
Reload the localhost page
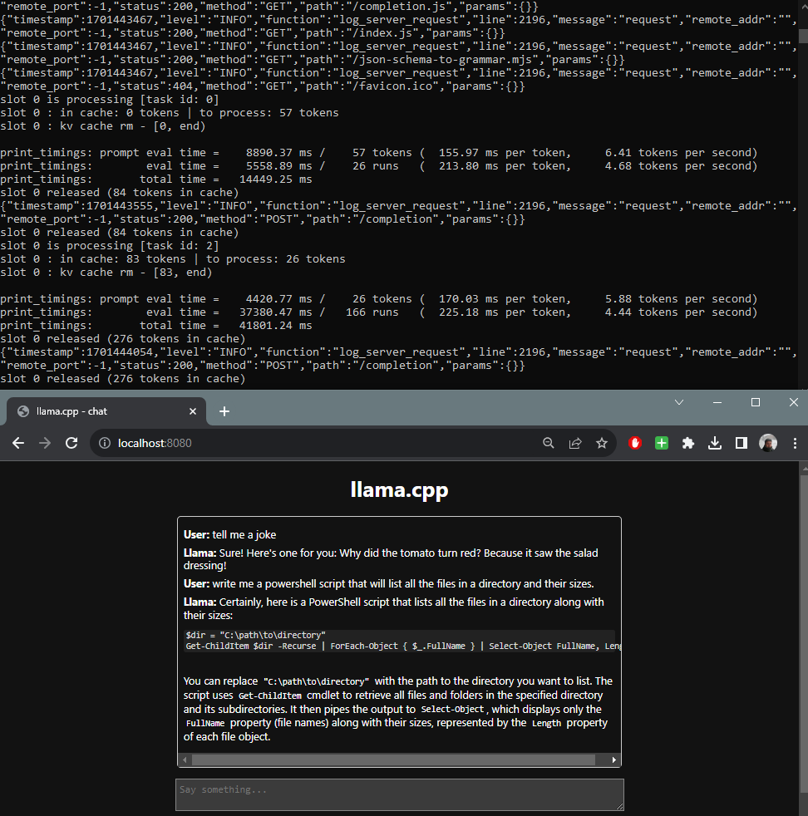click(x=71, y=443)
